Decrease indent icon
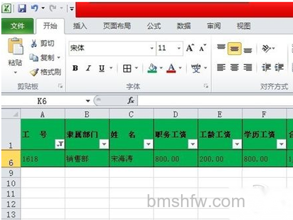 (x=267, y=67)
